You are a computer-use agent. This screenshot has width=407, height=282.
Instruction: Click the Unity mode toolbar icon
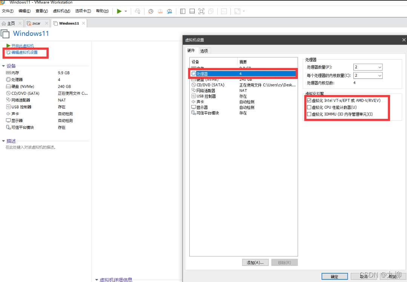pos(211,11)
